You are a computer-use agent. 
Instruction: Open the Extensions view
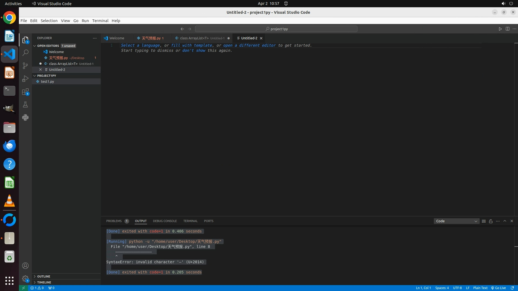pyautogui.click(x=25, y=92)
